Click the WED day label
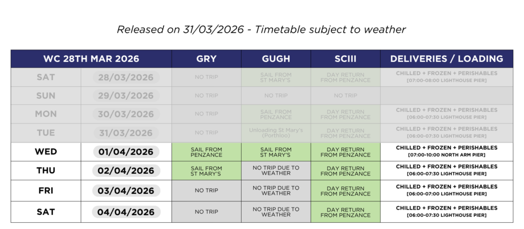 [x=46, y=152]
